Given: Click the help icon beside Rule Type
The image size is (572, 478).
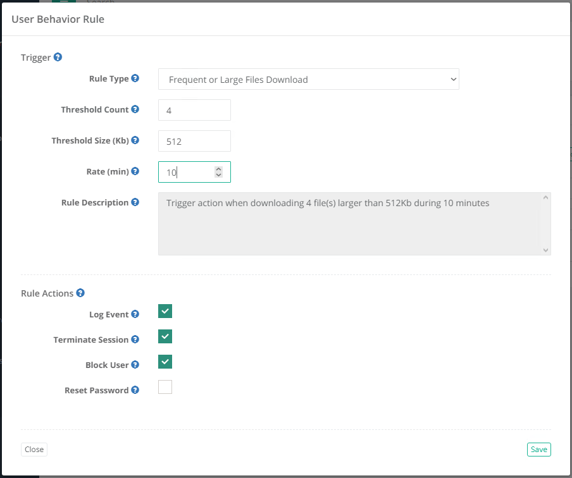Looking at the screenshot, I should click(136, 78).
